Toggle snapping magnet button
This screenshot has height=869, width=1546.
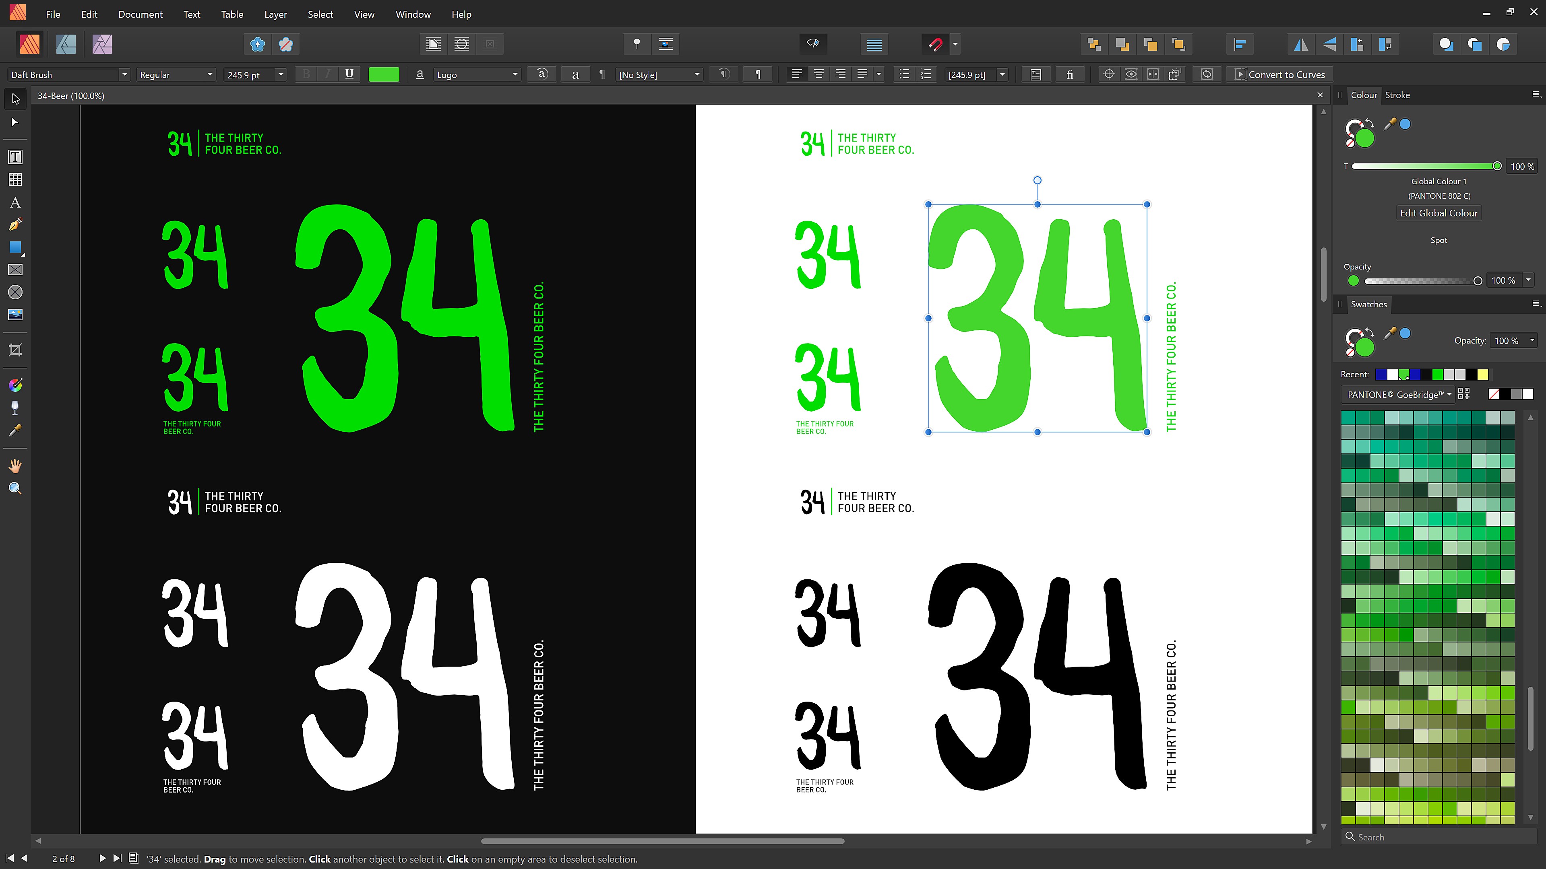pyautogui.click(x=935, y=44)
